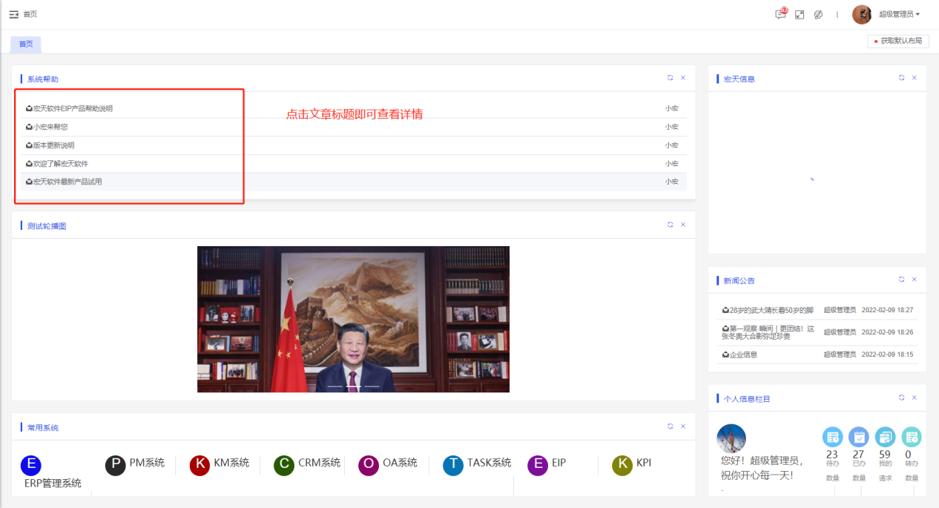Click the 27 completed count number
Viewport: 939px width, 508px height.
[859, 455]
